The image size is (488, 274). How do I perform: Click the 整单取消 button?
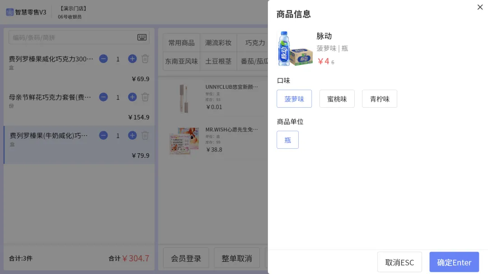tap(237, 258)
